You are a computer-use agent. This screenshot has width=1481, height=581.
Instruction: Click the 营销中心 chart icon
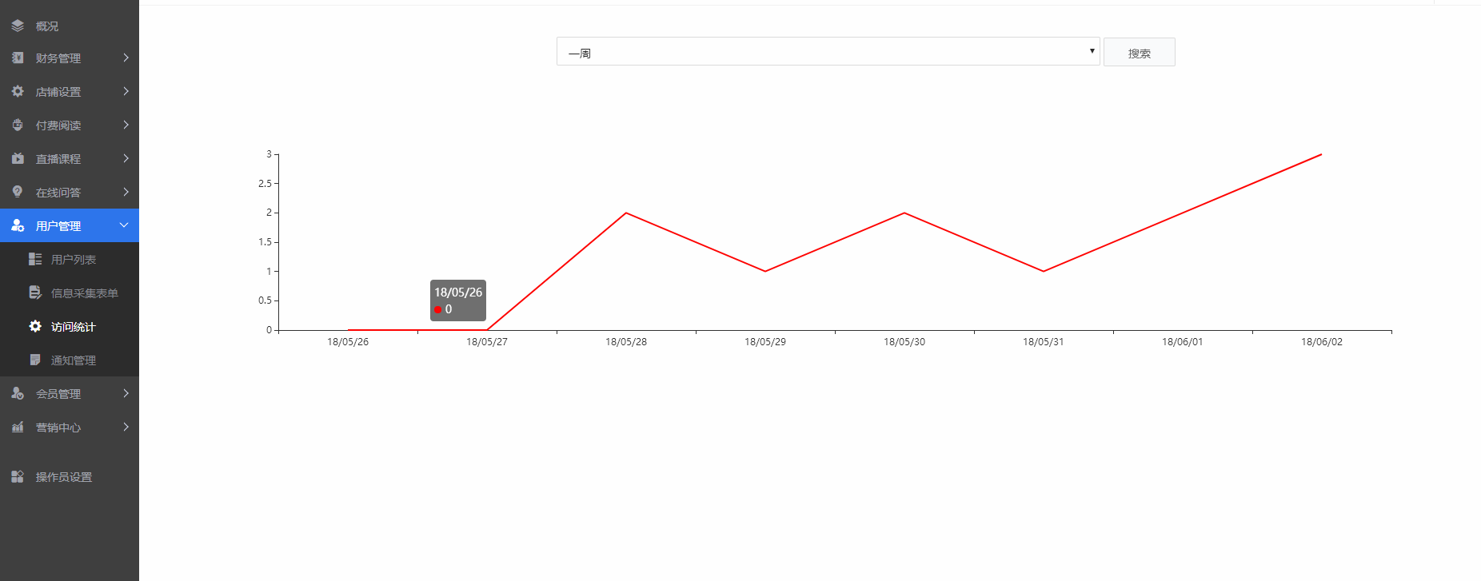(18, 427)
